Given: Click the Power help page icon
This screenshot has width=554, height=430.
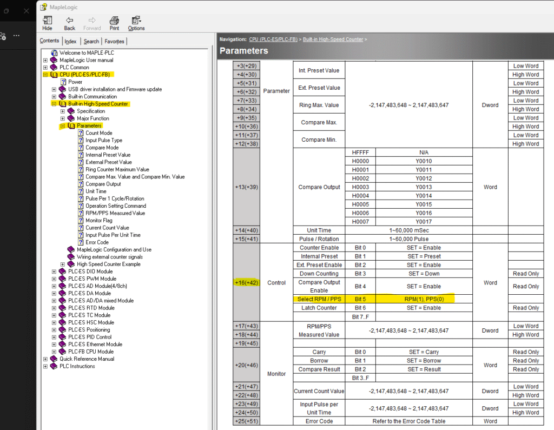Looking at the screenshot, I should (x=63, y=82).
